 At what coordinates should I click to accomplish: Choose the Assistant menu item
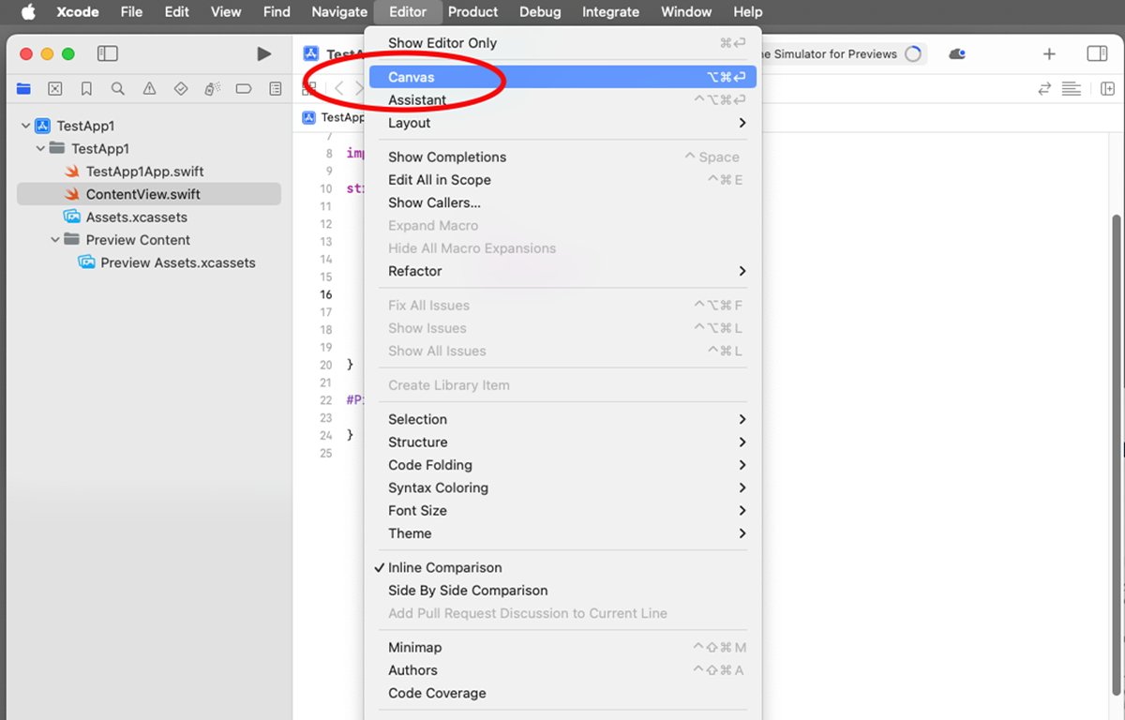pyautogui.click(x=562, y=100)
